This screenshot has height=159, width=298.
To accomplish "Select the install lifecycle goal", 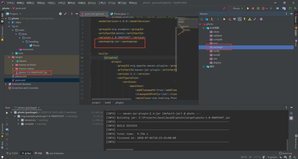I will click(217, 55).
